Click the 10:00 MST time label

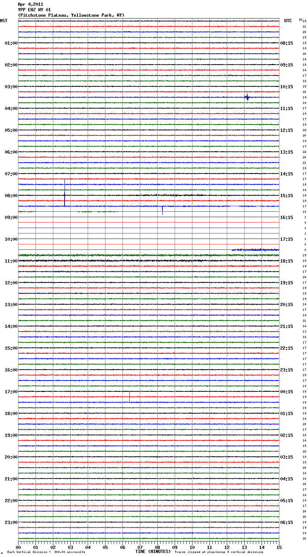click(x=11, y=239)
